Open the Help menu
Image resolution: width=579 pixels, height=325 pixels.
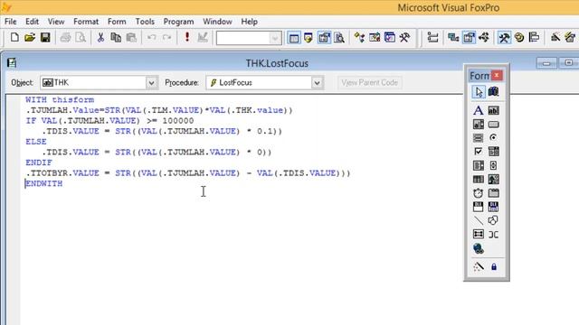click(x=250, y=22)
